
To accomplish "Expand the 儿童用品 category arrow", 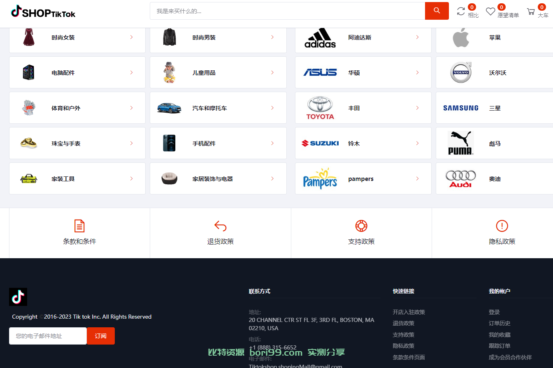I will (272, 72).
